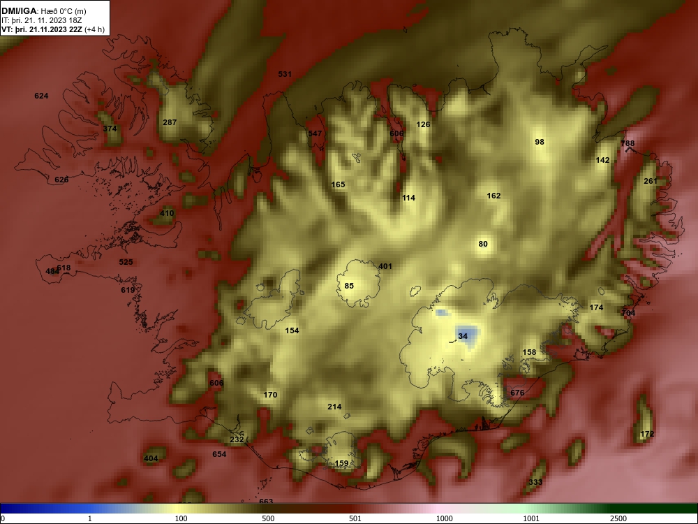The image size is (698, 524).
Task: Click the map value 142
Action: pos(603,161)
